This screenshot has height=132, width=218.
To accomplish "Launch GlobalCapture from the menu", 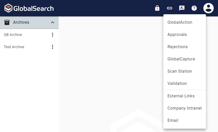I will [x=181, y=59].
